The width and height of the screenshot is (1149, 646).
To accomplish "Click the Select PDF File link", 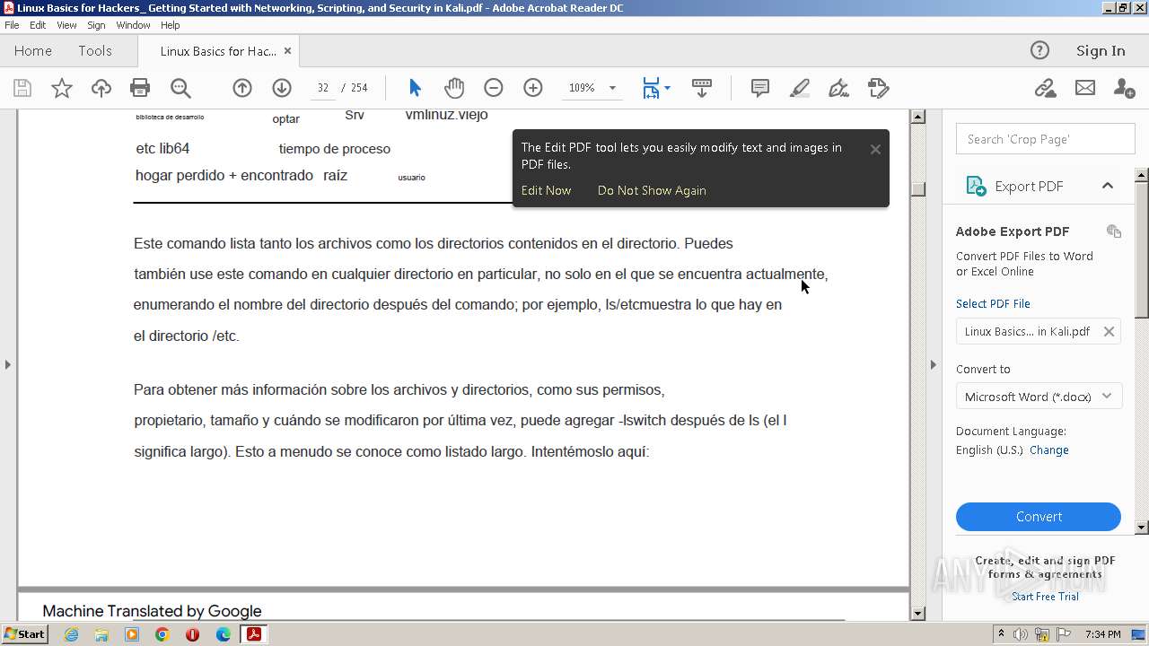I will 993,304.
